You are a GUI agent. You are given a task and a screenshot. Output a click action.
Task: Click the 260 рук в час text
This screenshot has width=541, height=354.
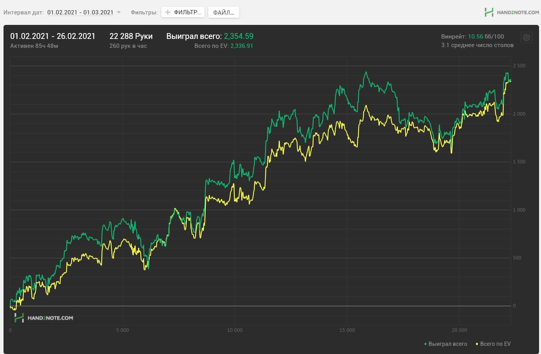[128, 46]
